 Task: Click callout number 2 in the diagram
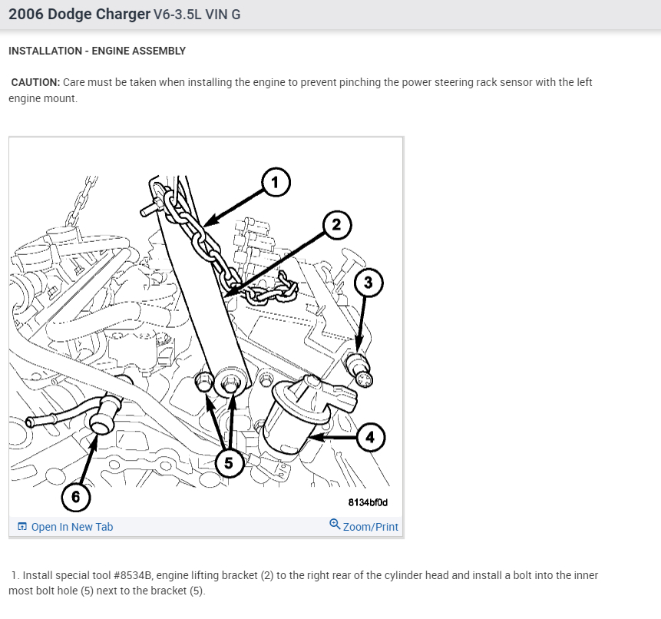click(337, 225)
